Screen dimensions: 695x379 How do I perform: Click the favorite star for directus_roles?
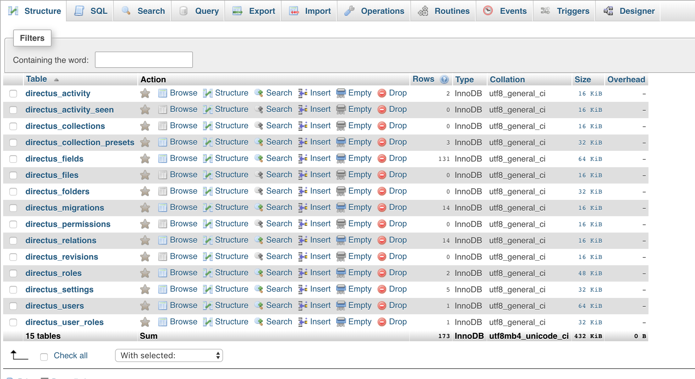pyautogui.click(x=145, y=273)
